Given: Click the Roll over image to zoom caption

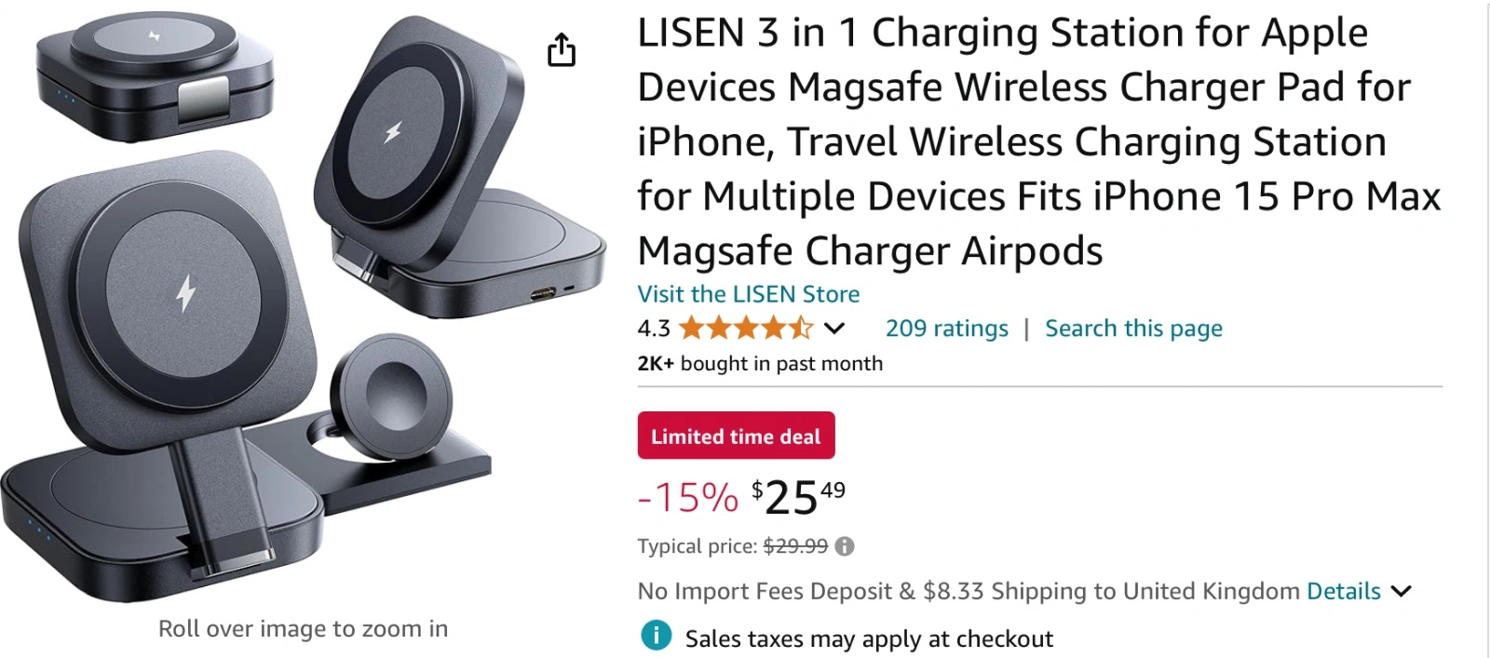Looking at the screenshot, I should coord(303,629).
